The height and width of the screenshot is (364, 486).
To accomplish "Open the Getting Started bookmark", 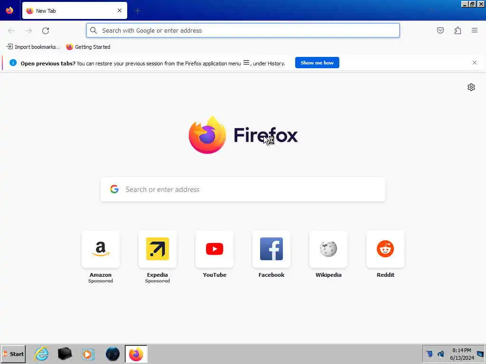I will click(88, 47).
